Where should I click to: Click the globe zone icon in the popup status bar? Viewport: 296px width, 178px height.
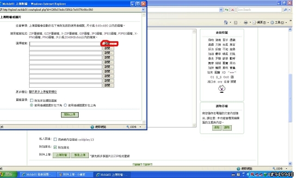point(92,127)
